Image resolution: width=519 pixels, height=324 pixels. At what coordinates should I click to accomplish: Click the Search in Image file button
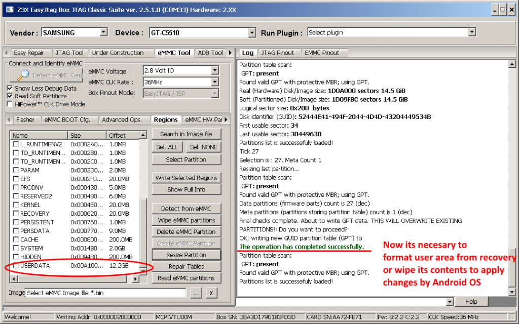(x=186, y=134)
